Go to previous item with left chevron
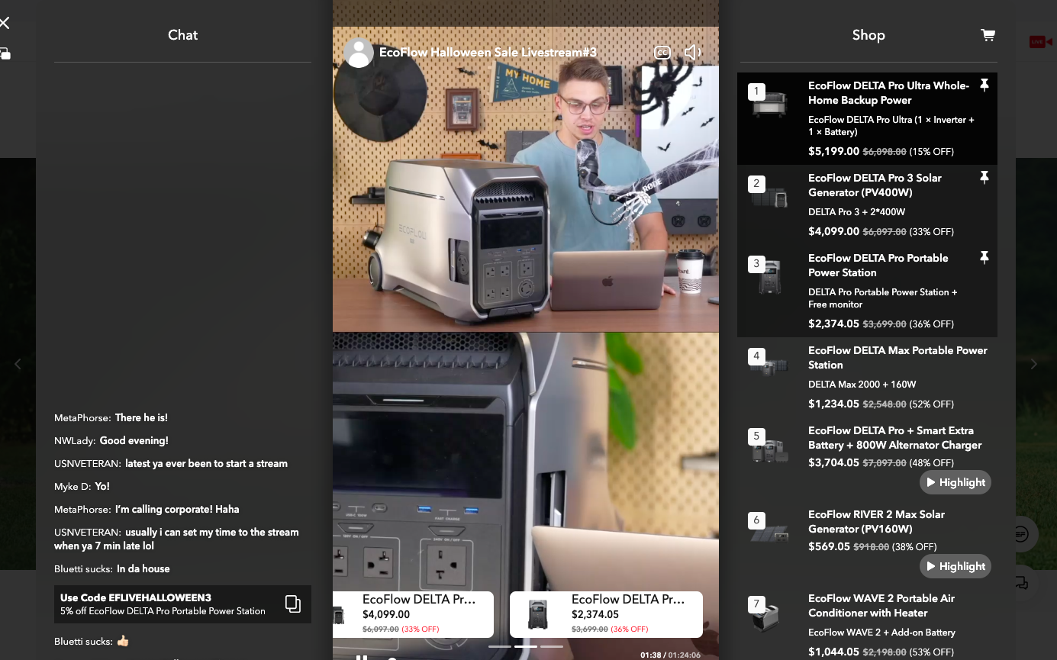 pyautogui.click(x=18, y=364)
